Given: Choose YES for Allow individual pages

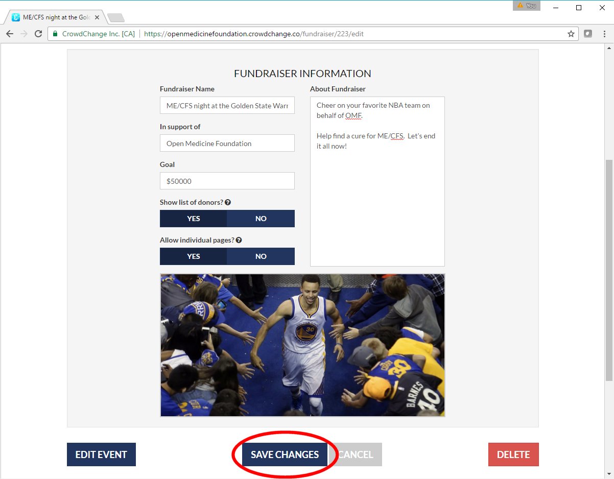Looking at the screenshot, I should 194,256.
